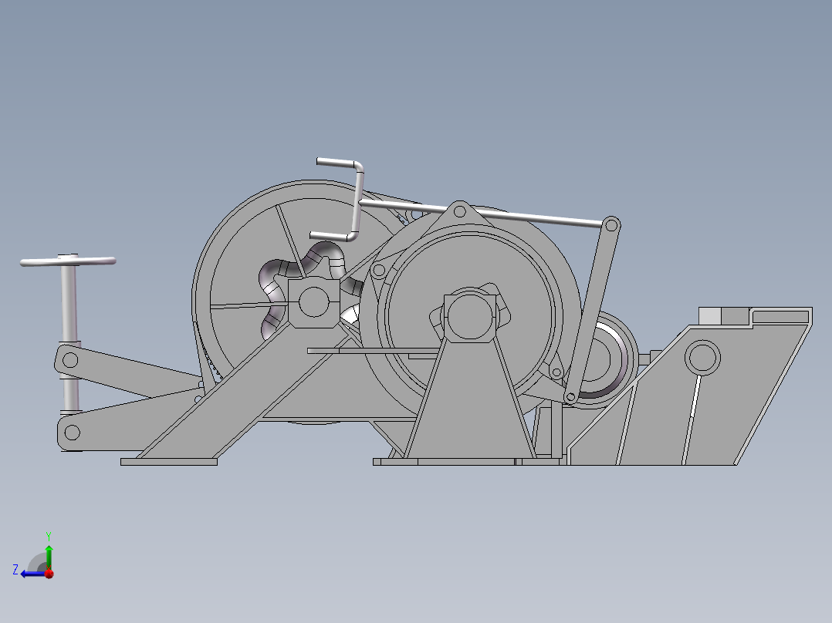Select the pivot hole at triangular bracket apex
This screenshot has width=832, height=623.
460,212
